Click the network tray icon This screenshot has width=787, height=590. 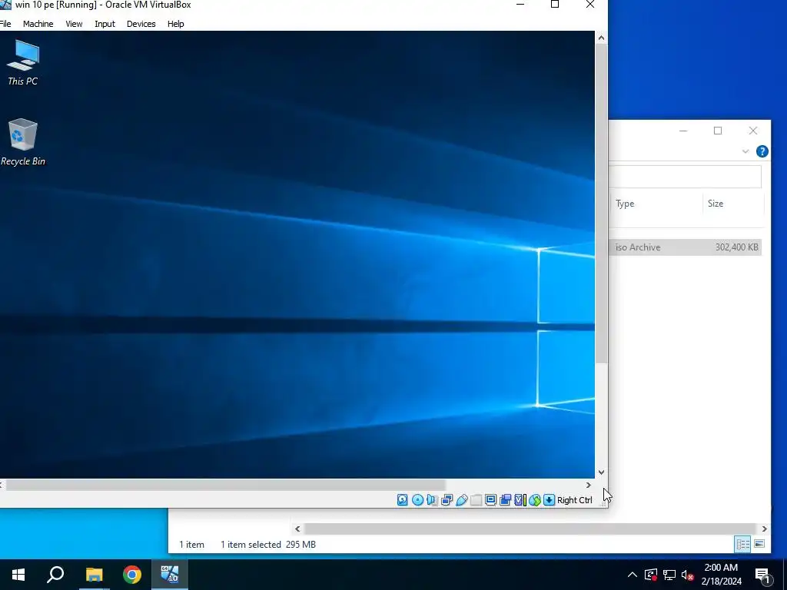tap(669, 575)
